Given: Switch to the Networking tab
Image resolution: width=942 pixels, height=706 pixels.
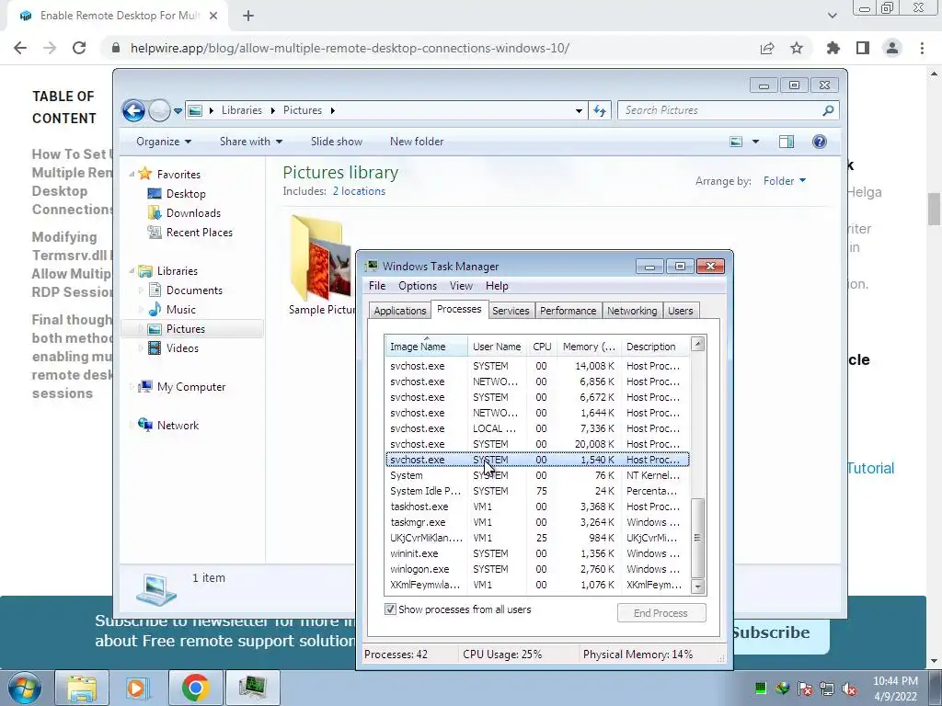Looking at the screenshot, I should [632, 311].
